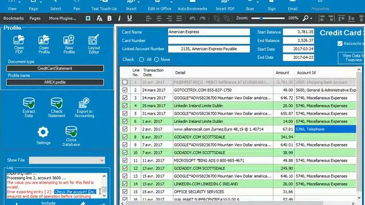Image resolution: width=365 pixels, height=205 pixels.
Task: Click the Redo arrow
Action: coord(202,18)
